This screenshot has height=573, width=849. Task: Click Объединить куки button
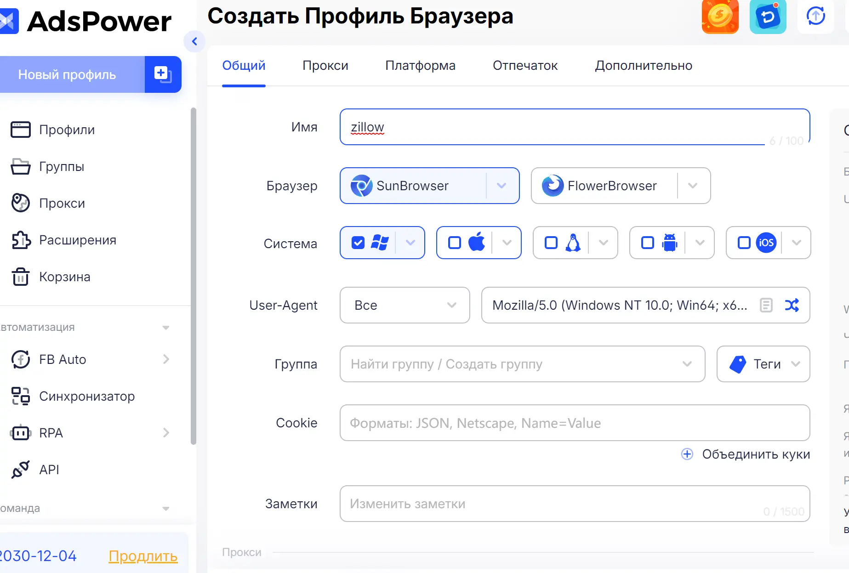(x=746, y=454)
